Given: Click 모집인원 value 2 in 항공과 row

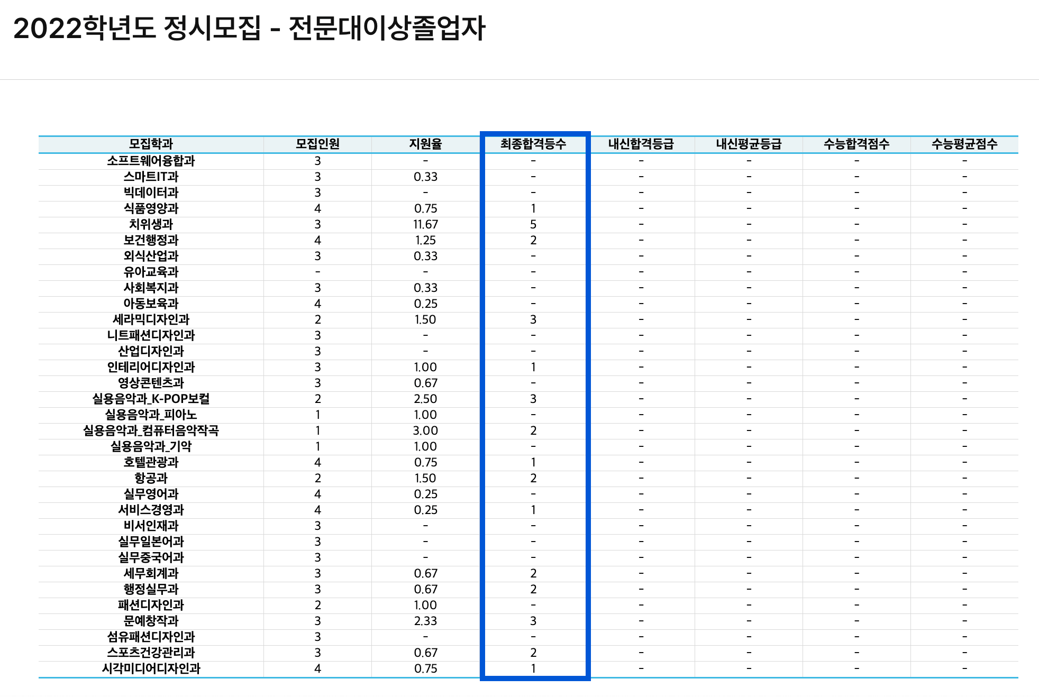Looking at the screenshot, I should coord(317,478).
